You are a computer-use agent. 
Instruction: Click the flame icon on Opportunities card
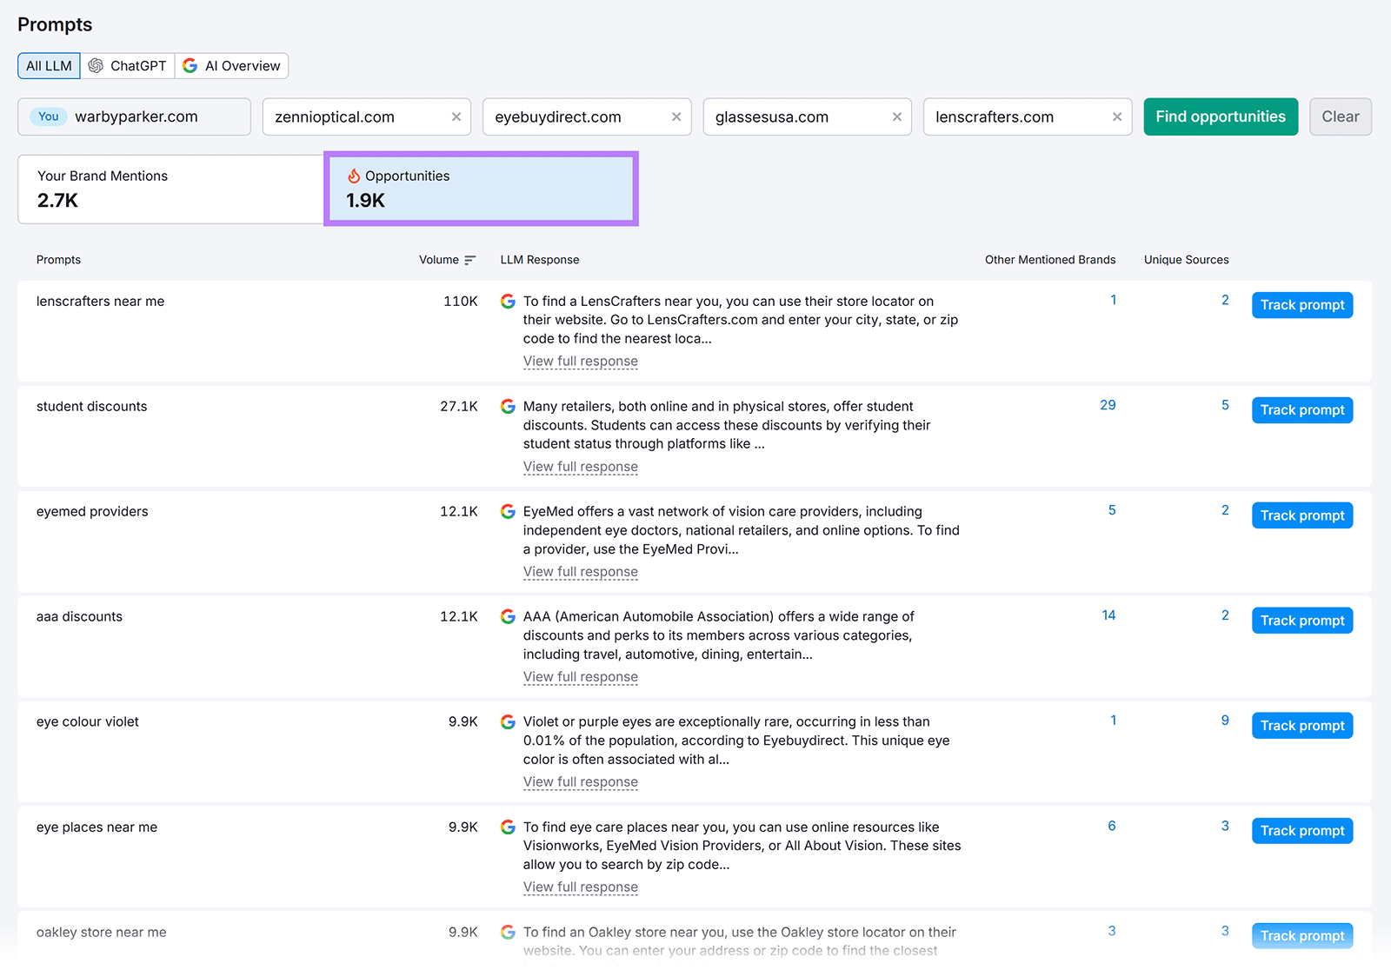(354, 176)
